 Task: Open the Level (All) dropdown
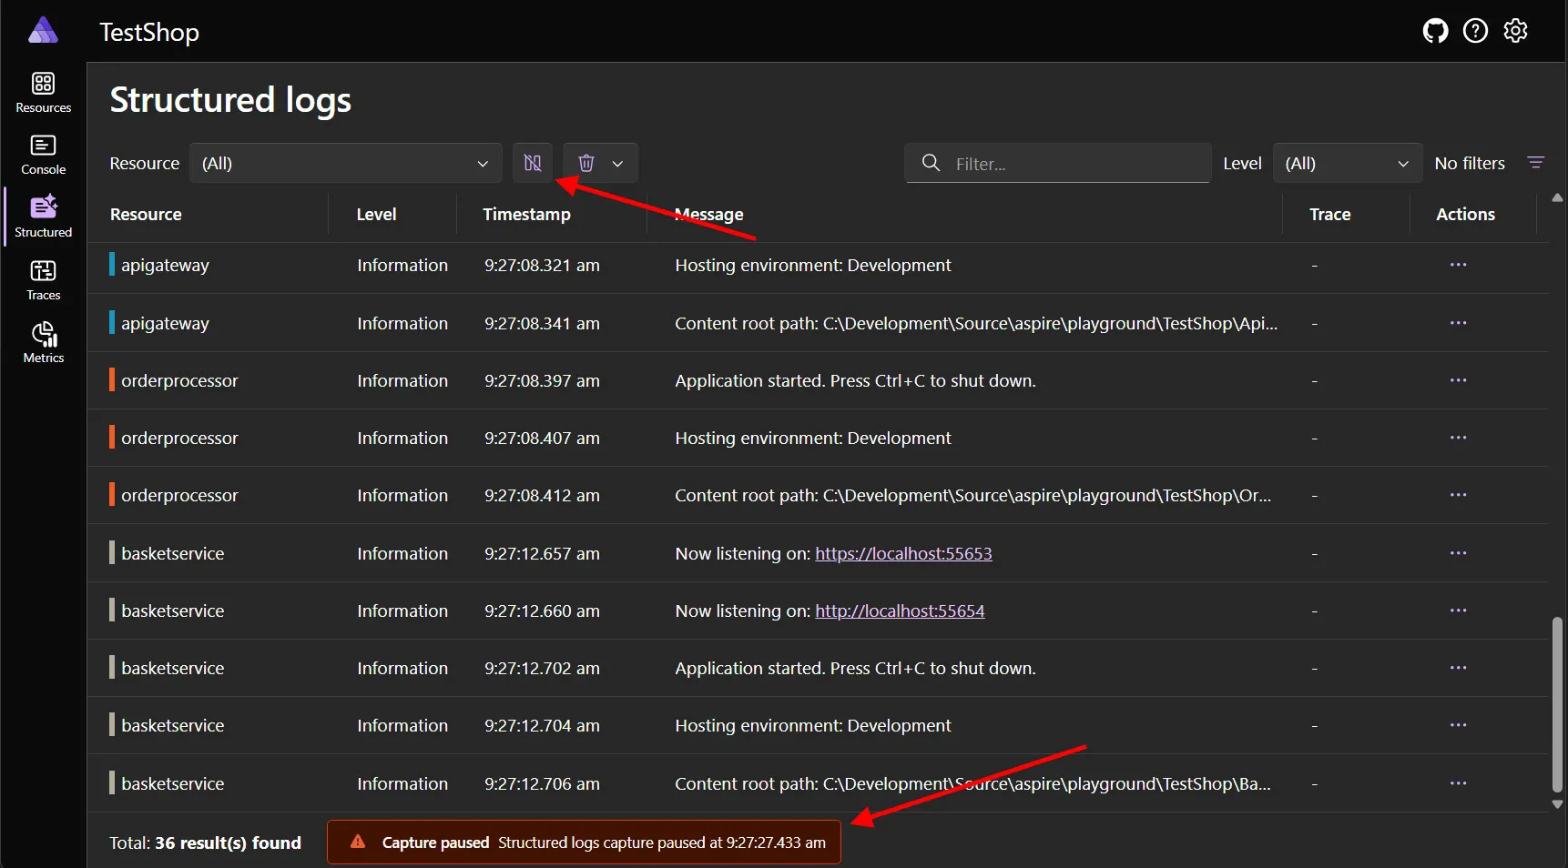(x=1348, y=164)
